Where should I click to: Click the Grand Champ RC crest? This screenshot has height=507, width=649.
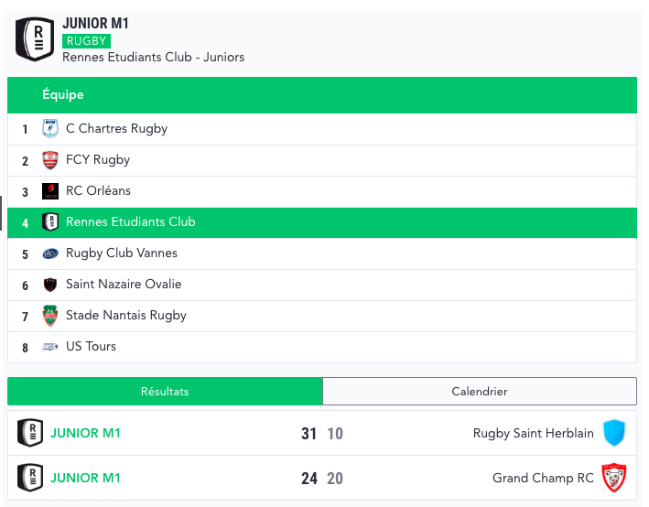click(x=612, y=478)
